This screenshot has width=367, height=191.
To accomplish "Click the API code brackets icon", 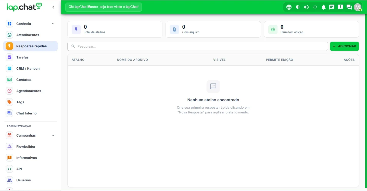I will (9, 169).
